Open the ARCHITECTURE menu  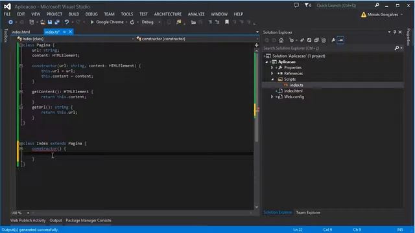pos(168,14)
